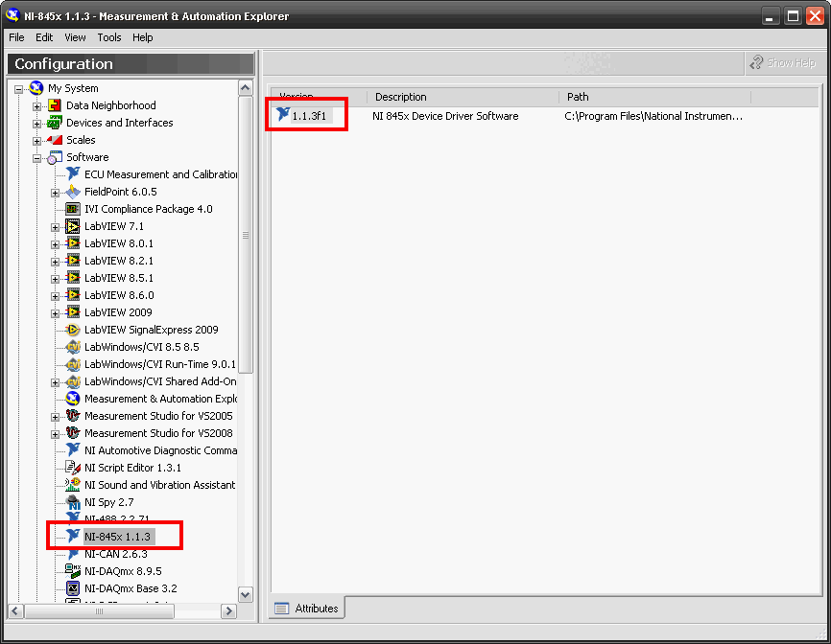Open the Help menu

[143, 37]
